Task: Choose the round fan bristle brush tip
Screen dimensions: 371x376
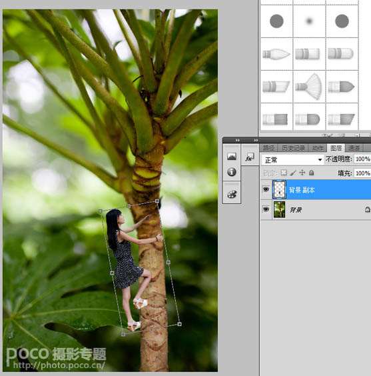Action: coord(308,87)
